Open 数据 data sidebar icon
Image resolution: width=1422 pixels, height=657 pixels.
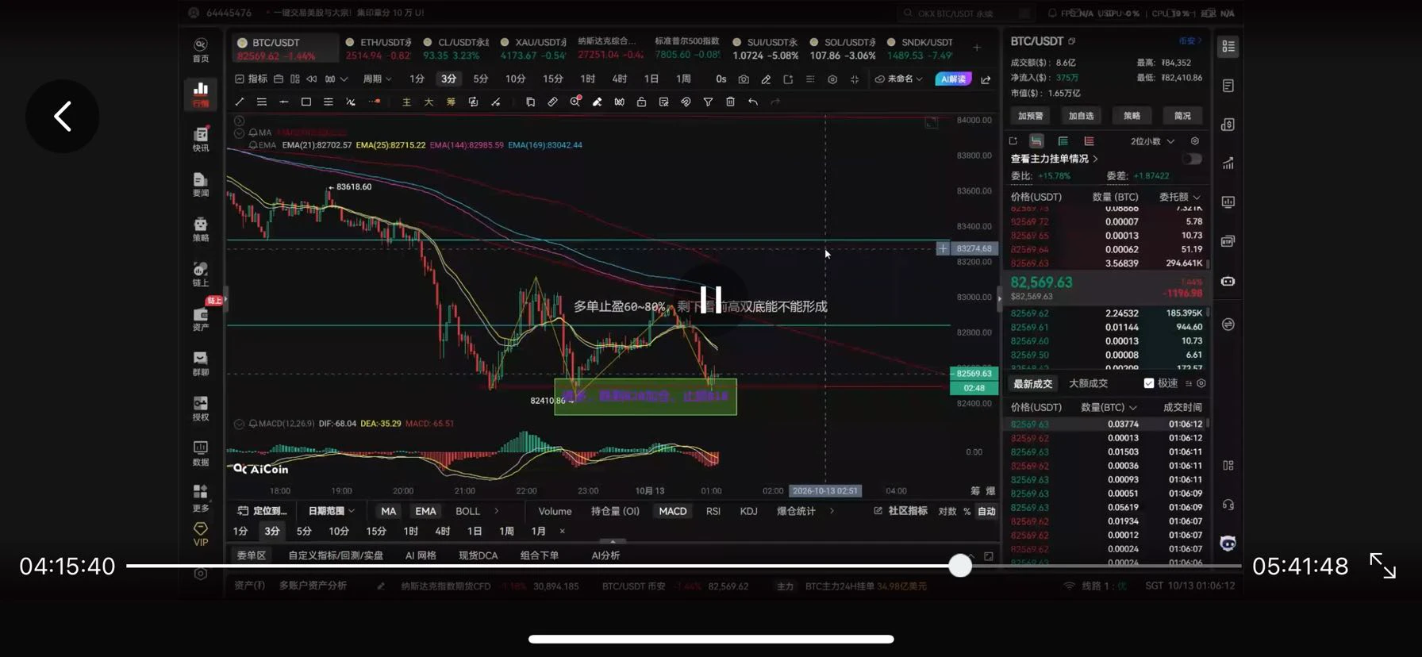pos(201,454)
